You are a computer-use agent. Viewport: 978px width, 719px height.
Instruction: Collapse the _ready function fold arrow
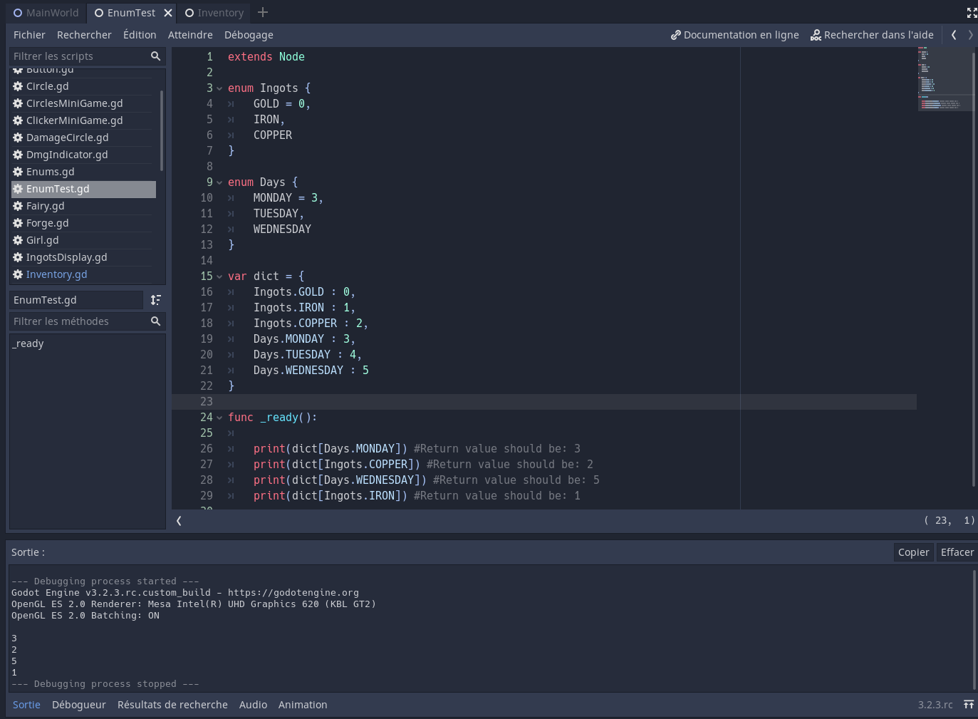tap(219, 417)
